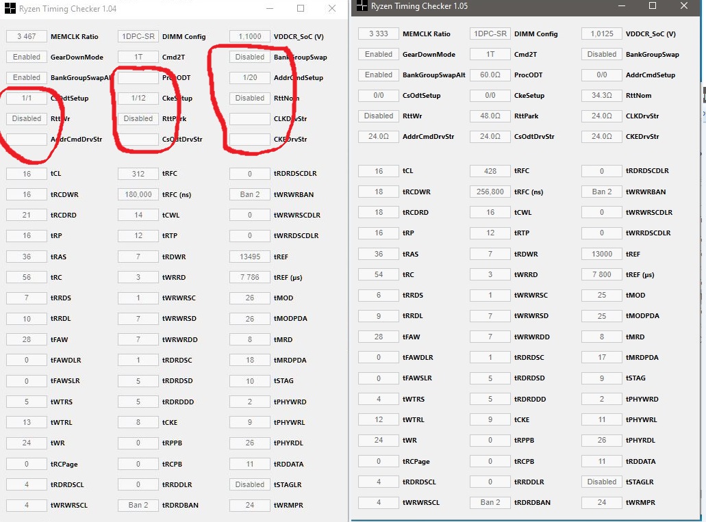Click tRCDRD value 21 in version 1.04
Image resolution: width=706 pixels, height=522 pixels.
27,215
